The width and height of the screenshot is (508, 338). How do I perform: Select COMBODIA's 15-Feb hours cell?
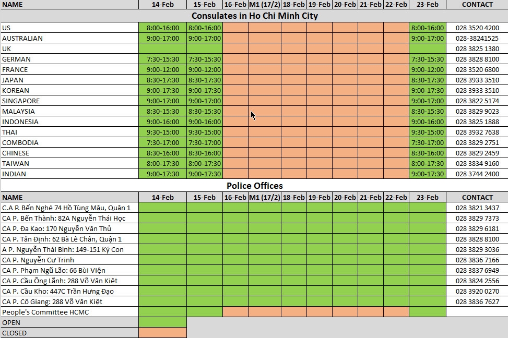[204, 142]
